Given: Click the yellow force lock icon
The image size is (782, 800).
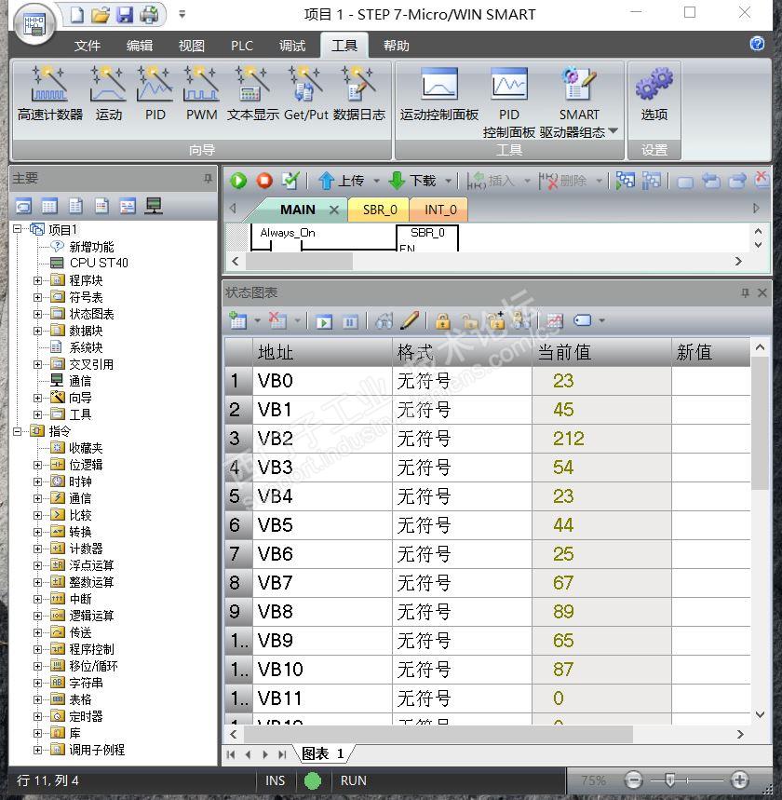Looking at the screenshot, I should (x=443, y=321).
